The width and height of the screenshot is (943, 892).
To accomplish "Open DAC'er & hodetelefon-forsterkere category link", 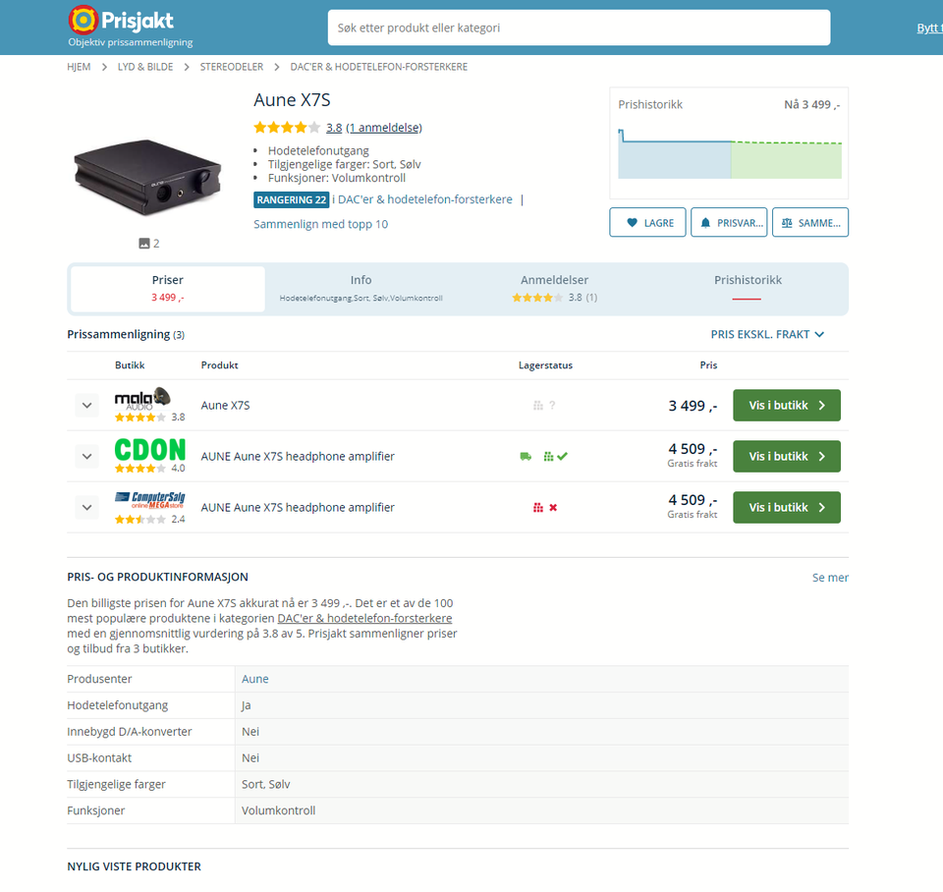I will click(425, 199).
